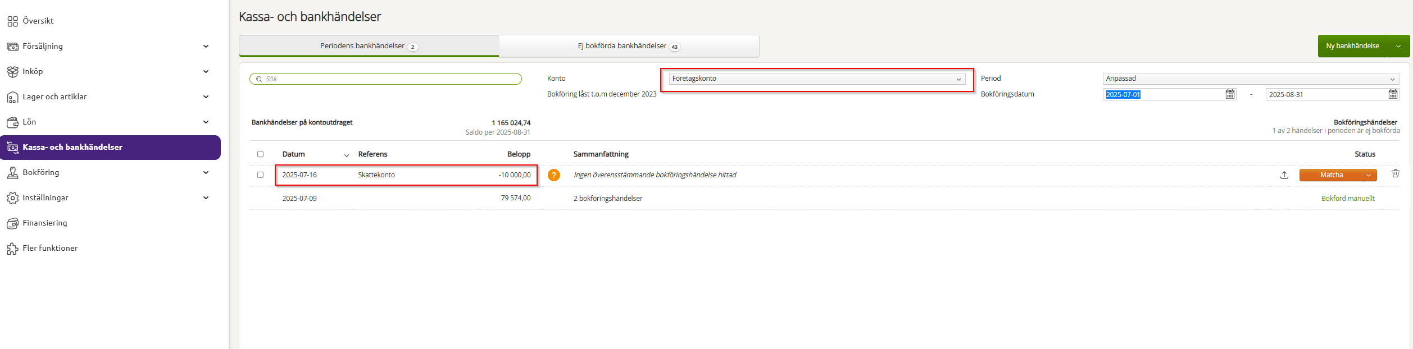Switch to Ej bokförda bankhändelser tab

coord(629,46)
